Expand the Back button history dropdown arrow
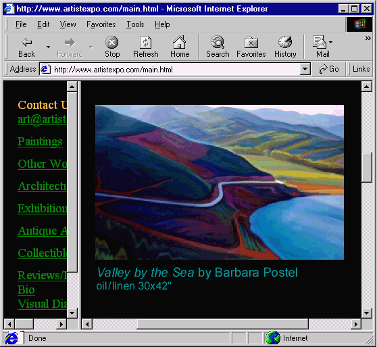The width and height of the screenshot is (377, 347). pos(49,47)
